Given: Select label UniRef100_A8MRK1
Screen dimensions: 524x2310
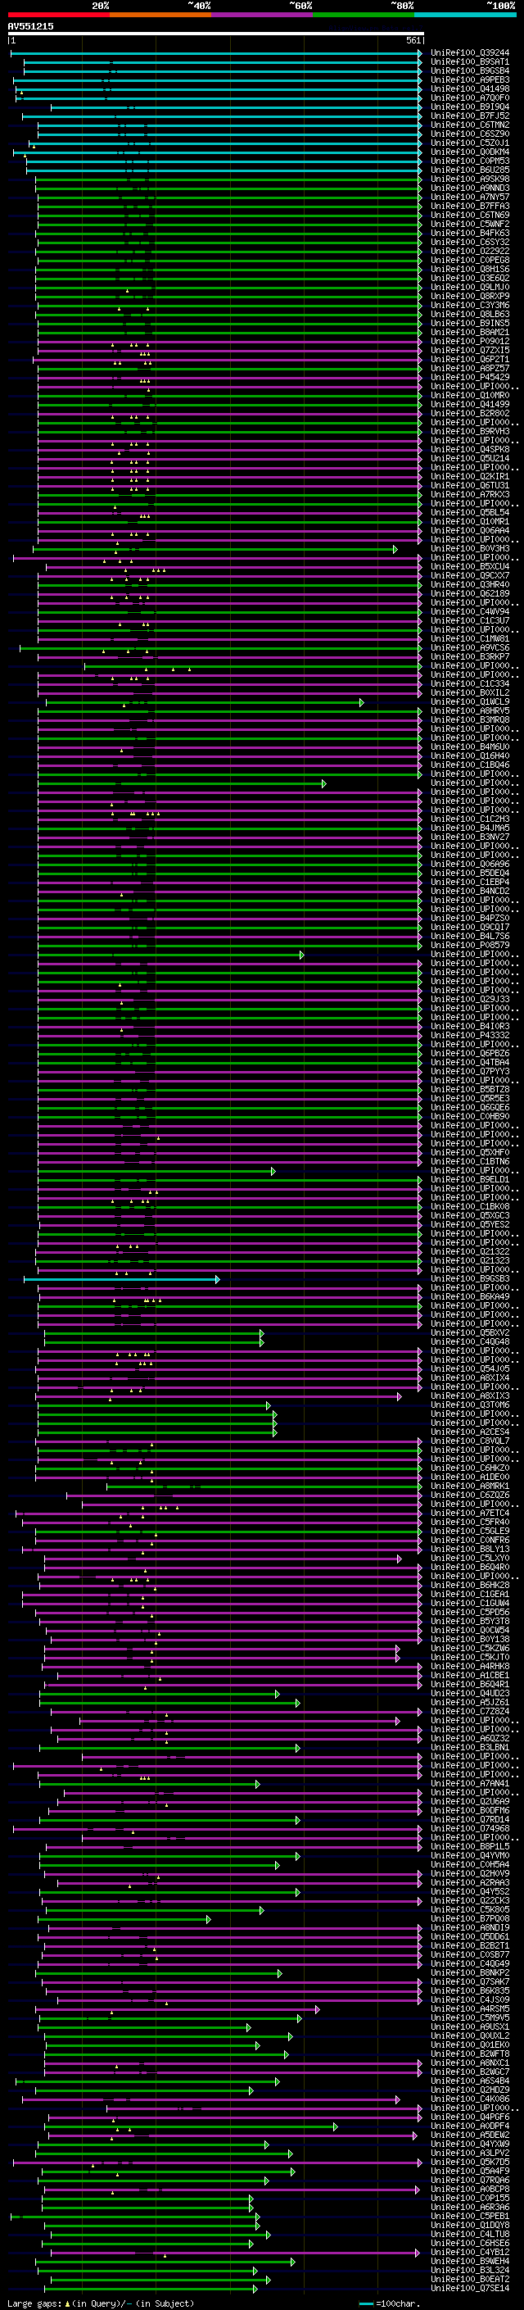Looking at the screenshot, I should point(469,1486).
